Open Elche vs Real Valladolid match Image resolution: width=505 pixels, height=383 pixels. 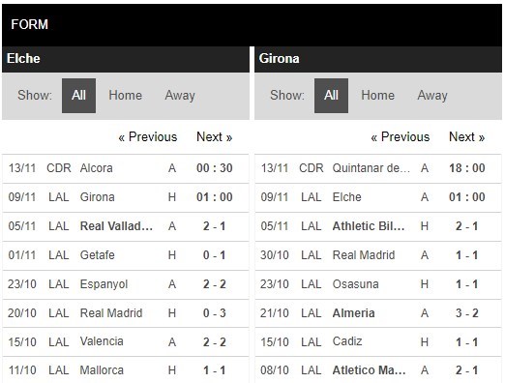coord(126,226)
